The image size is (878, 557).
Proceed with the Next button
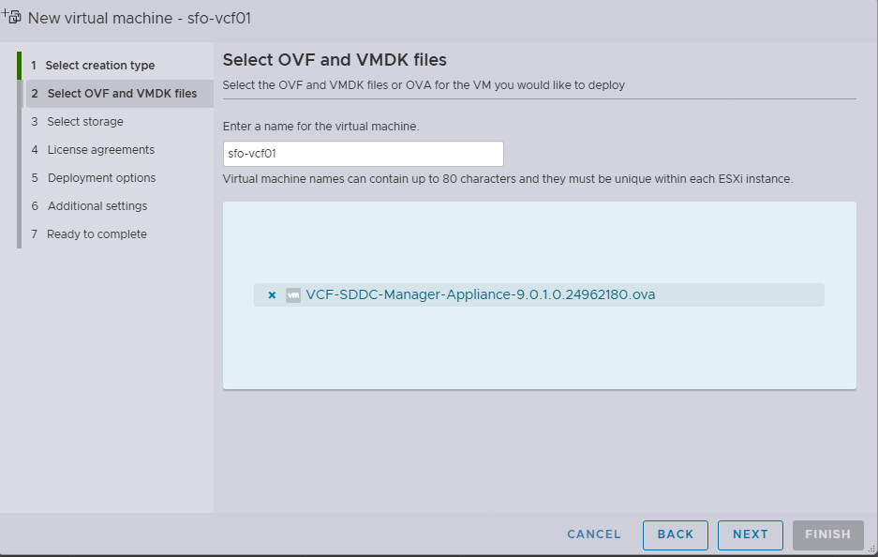point(750,534)
